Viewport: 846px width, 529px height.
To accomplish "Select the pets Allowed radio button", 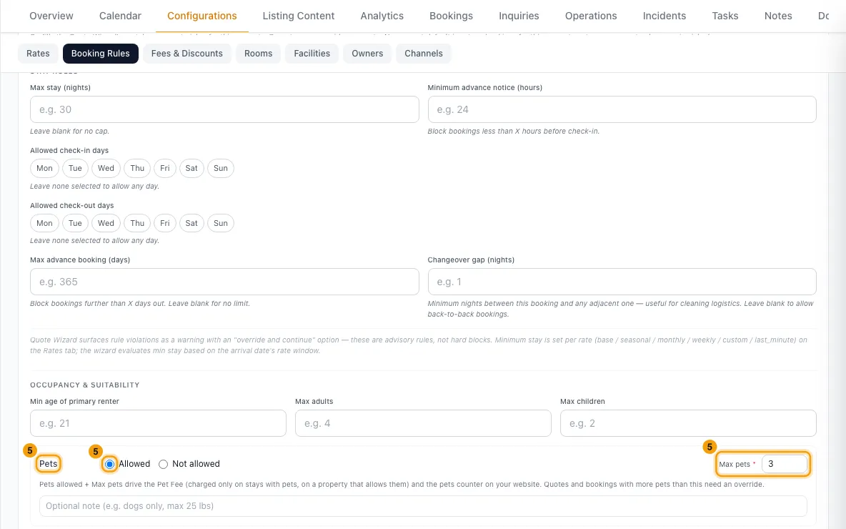I will point(109,464).
